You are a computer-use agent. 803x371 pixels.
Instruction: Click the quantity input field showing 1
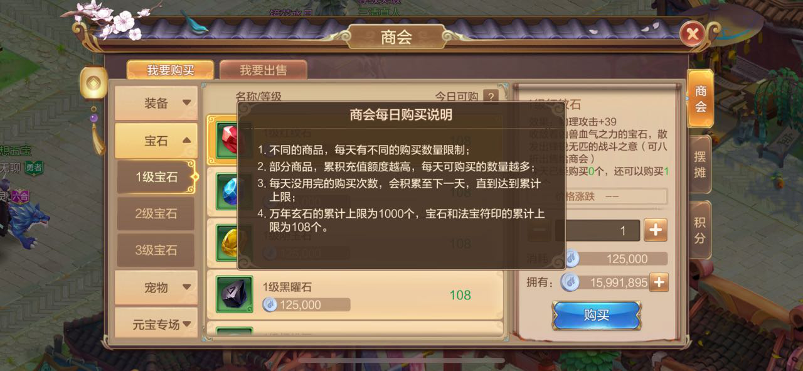pos(598,230)
